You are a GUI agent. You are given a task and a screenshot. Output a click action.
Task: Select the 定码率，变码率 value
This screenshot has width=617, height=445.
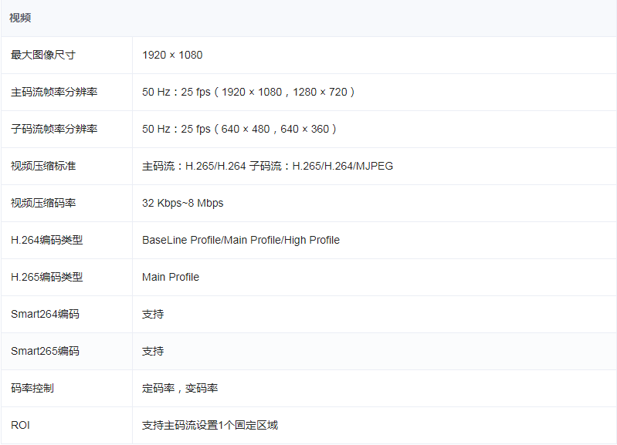pyautogui.click(x=180, y=388)
